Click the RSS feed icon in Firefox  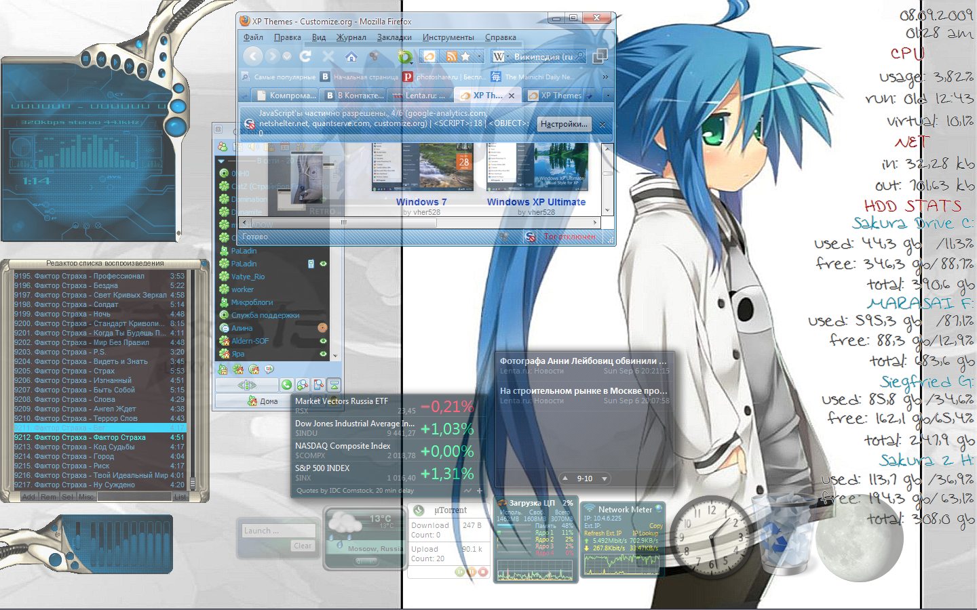tap(451, 56)
